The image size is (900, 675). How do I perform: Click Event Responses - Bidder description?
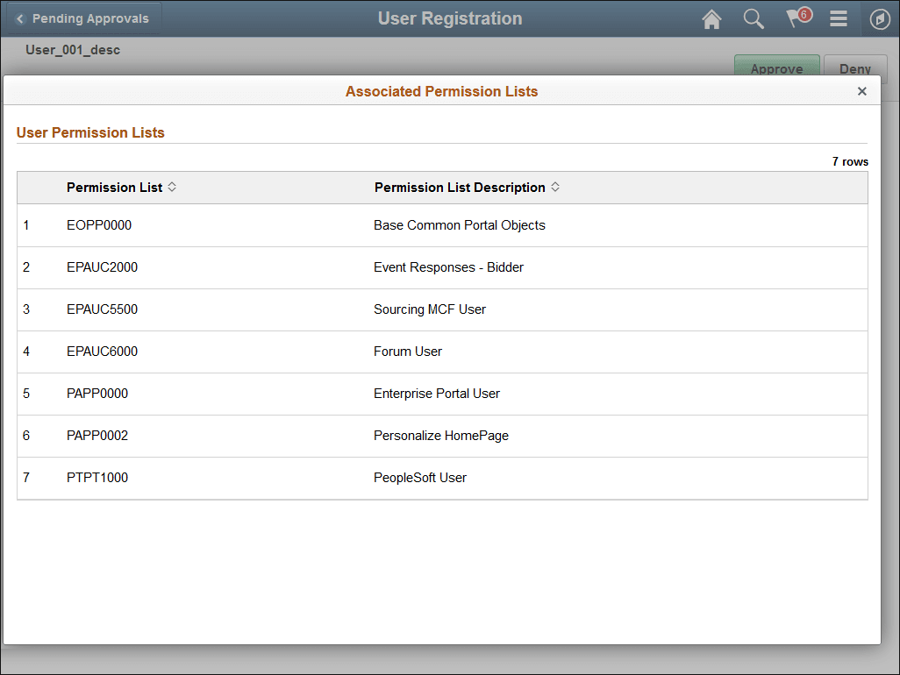click(448, 267)
